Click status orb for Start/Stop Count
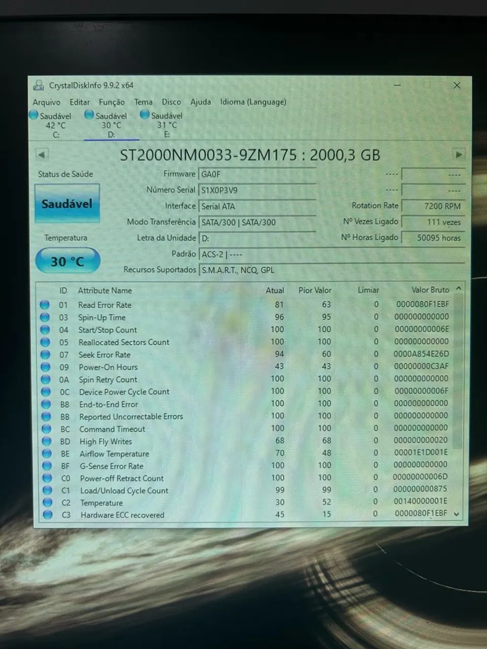487x649 pixels. click(45, 330)
